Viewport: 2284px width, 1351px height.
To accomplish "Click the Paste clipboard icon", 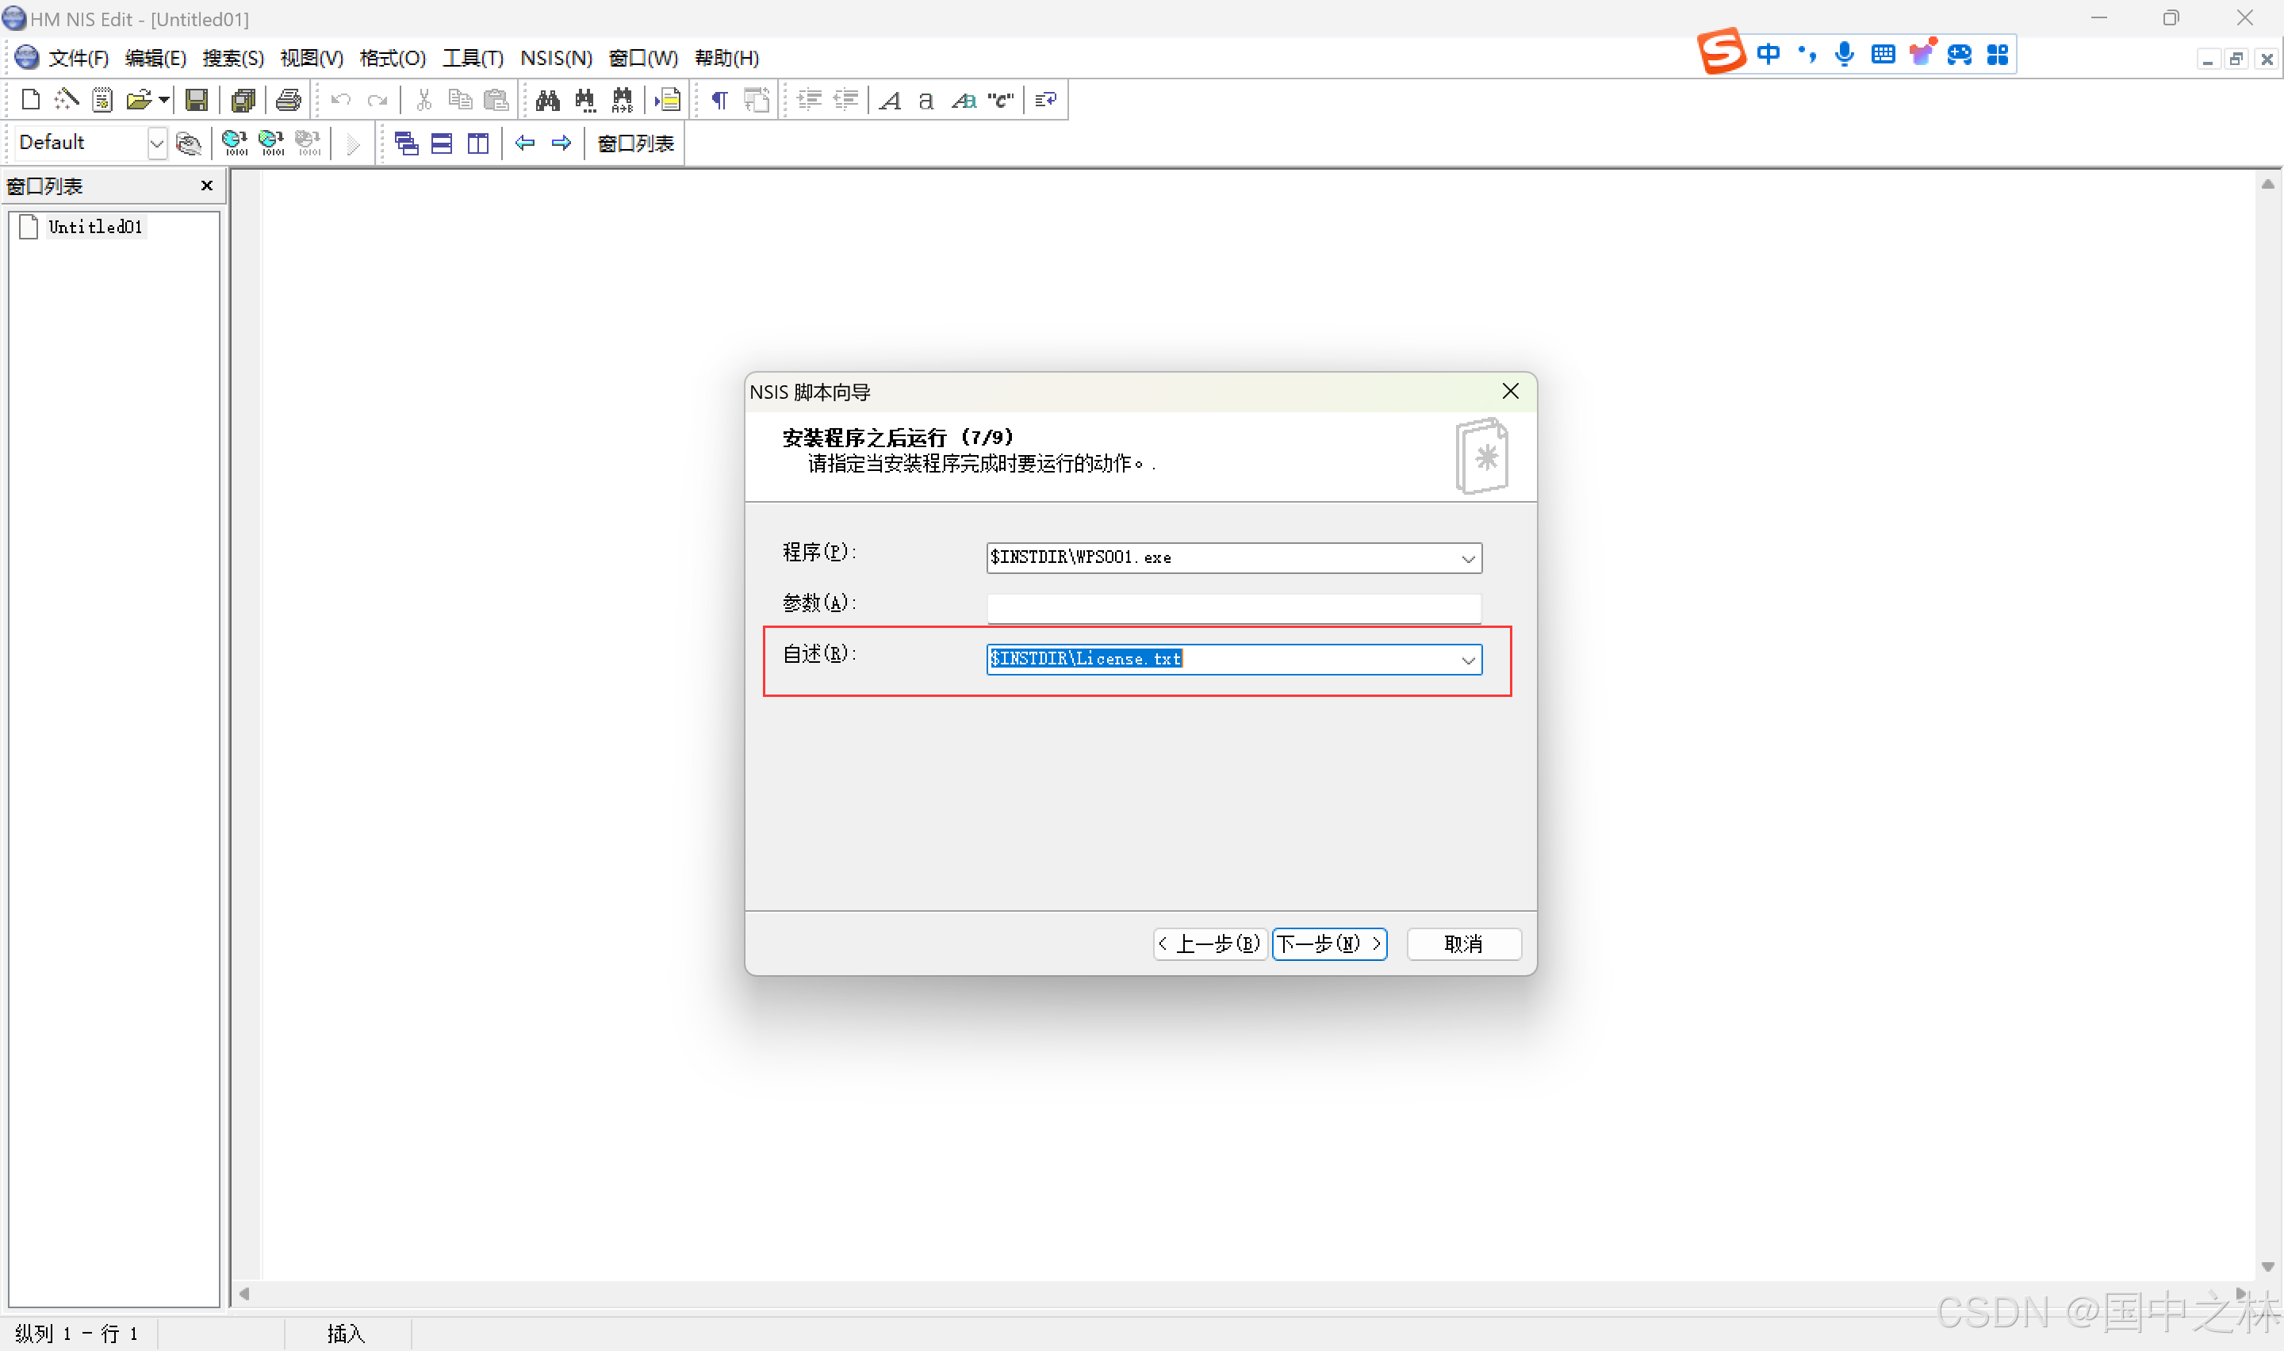I will click(x=496, y=99).
